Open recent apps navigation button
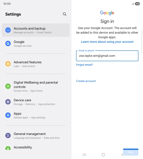 click(84, 155)
